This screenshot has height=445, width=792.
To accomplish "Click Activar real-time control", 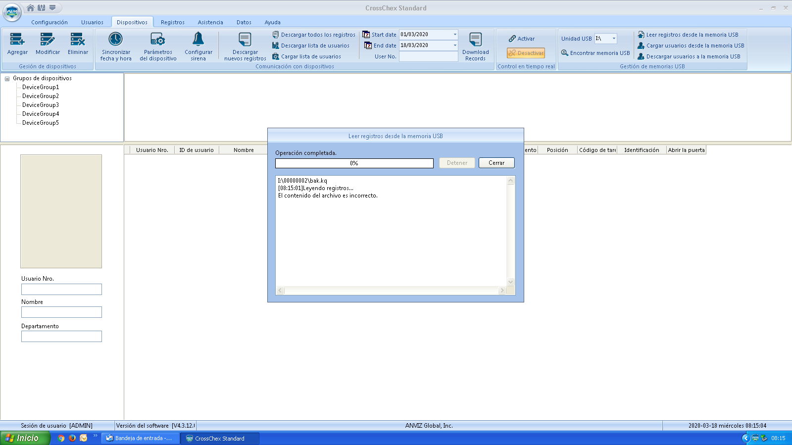I will [x=522, y=39].
